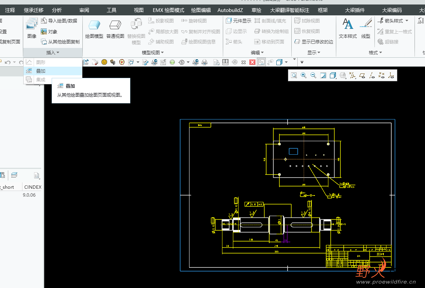
Task: Switch to the 草绘 ribbon tab
Action: coord(256,10)
